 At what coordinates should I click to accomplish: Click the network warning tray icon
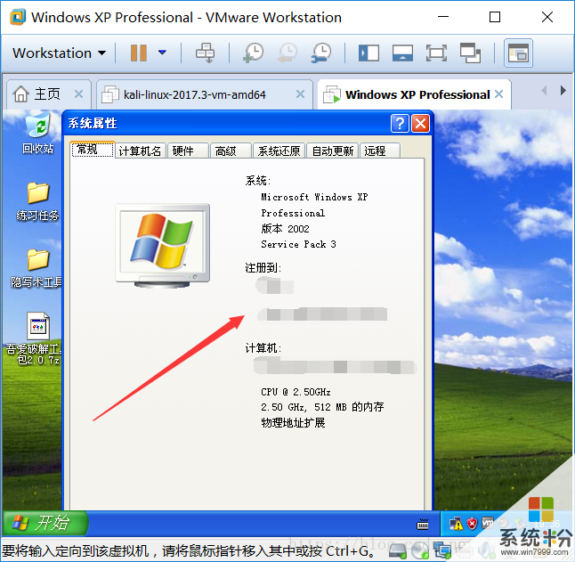(456, 524)
